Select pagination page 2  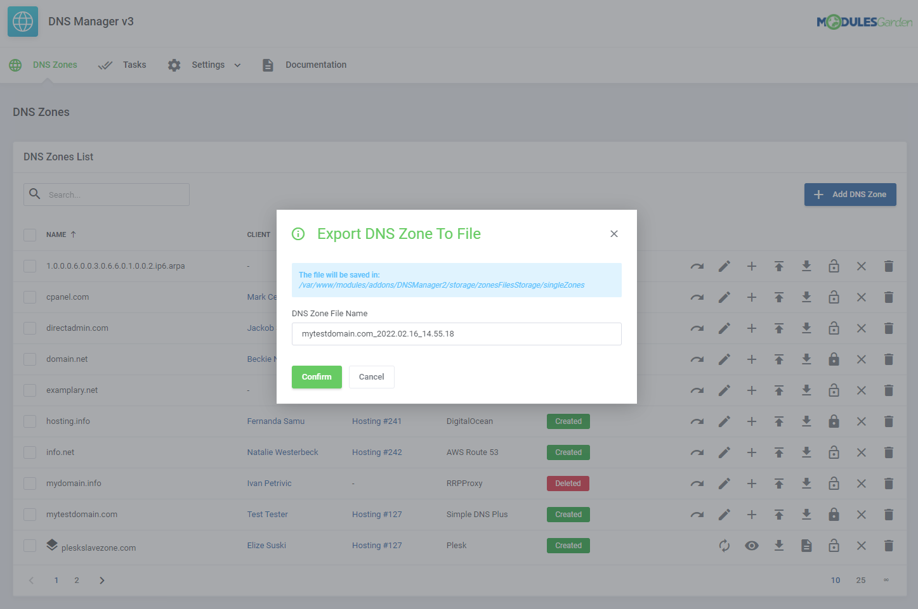coord(77,580)
